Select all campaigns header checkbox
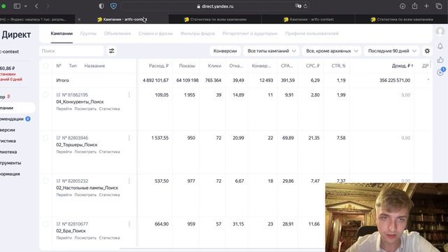The width and height of the screenshot is (448, 252). pyautogui.click(x=45, y=66)
